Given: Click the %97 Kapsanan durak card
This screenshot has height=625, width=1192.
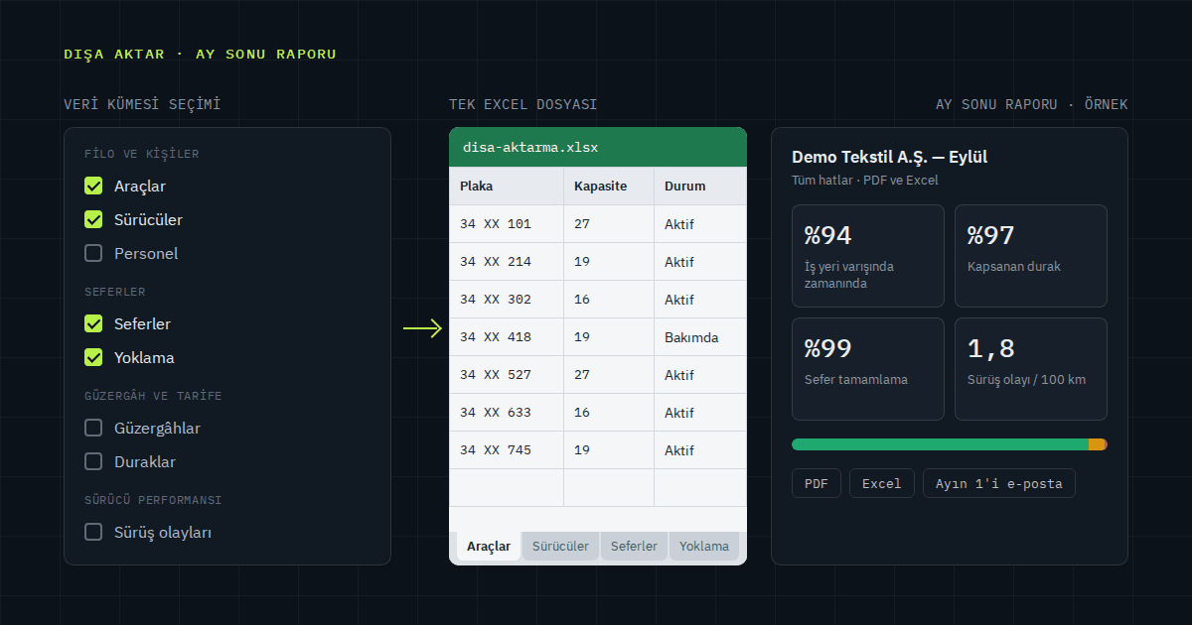Looking at the screenshot, I should pos(1031,256).
